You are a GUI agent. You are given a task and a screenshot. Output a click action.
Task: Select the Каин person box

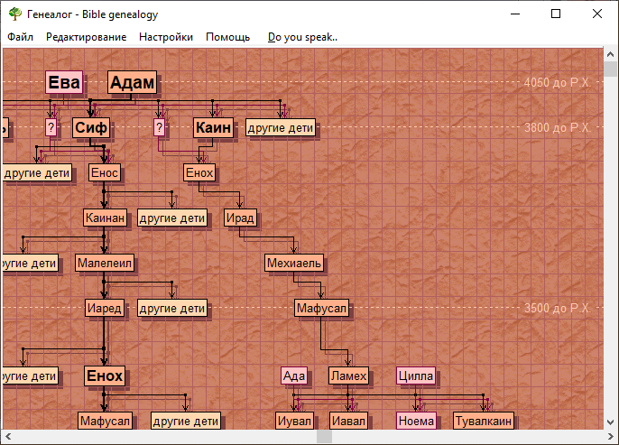click(x=214, y=128)
